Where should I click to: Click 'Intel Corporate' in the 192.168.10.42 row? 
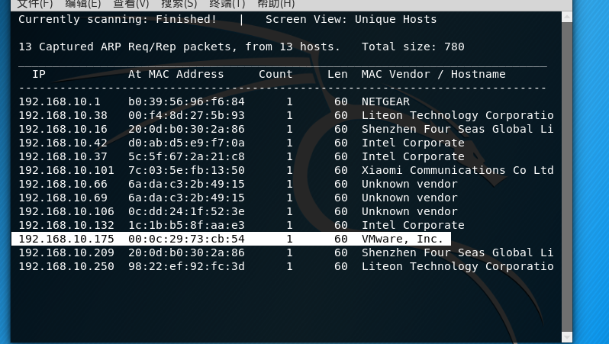413,143
